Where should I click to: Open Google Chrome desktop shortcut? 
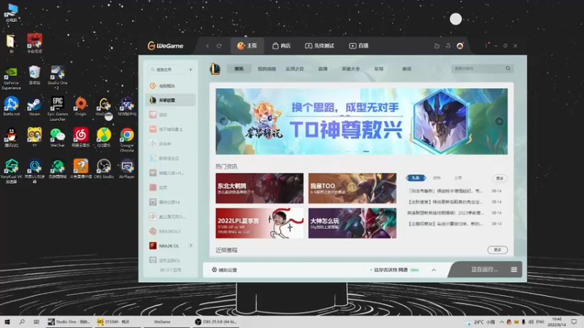point(127,140)
